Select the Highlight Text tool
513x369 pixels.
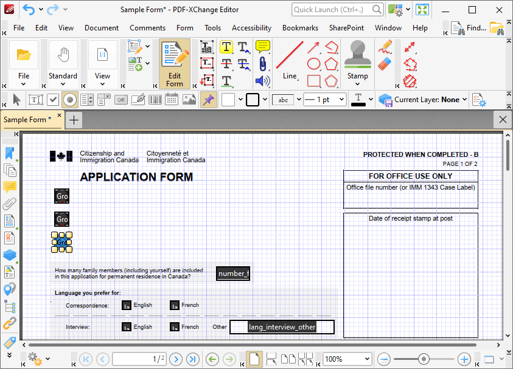226,47
